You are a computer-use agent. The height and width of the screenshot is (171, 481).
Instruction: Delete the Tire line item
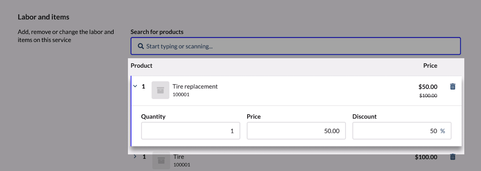click(x=453, y=157)
